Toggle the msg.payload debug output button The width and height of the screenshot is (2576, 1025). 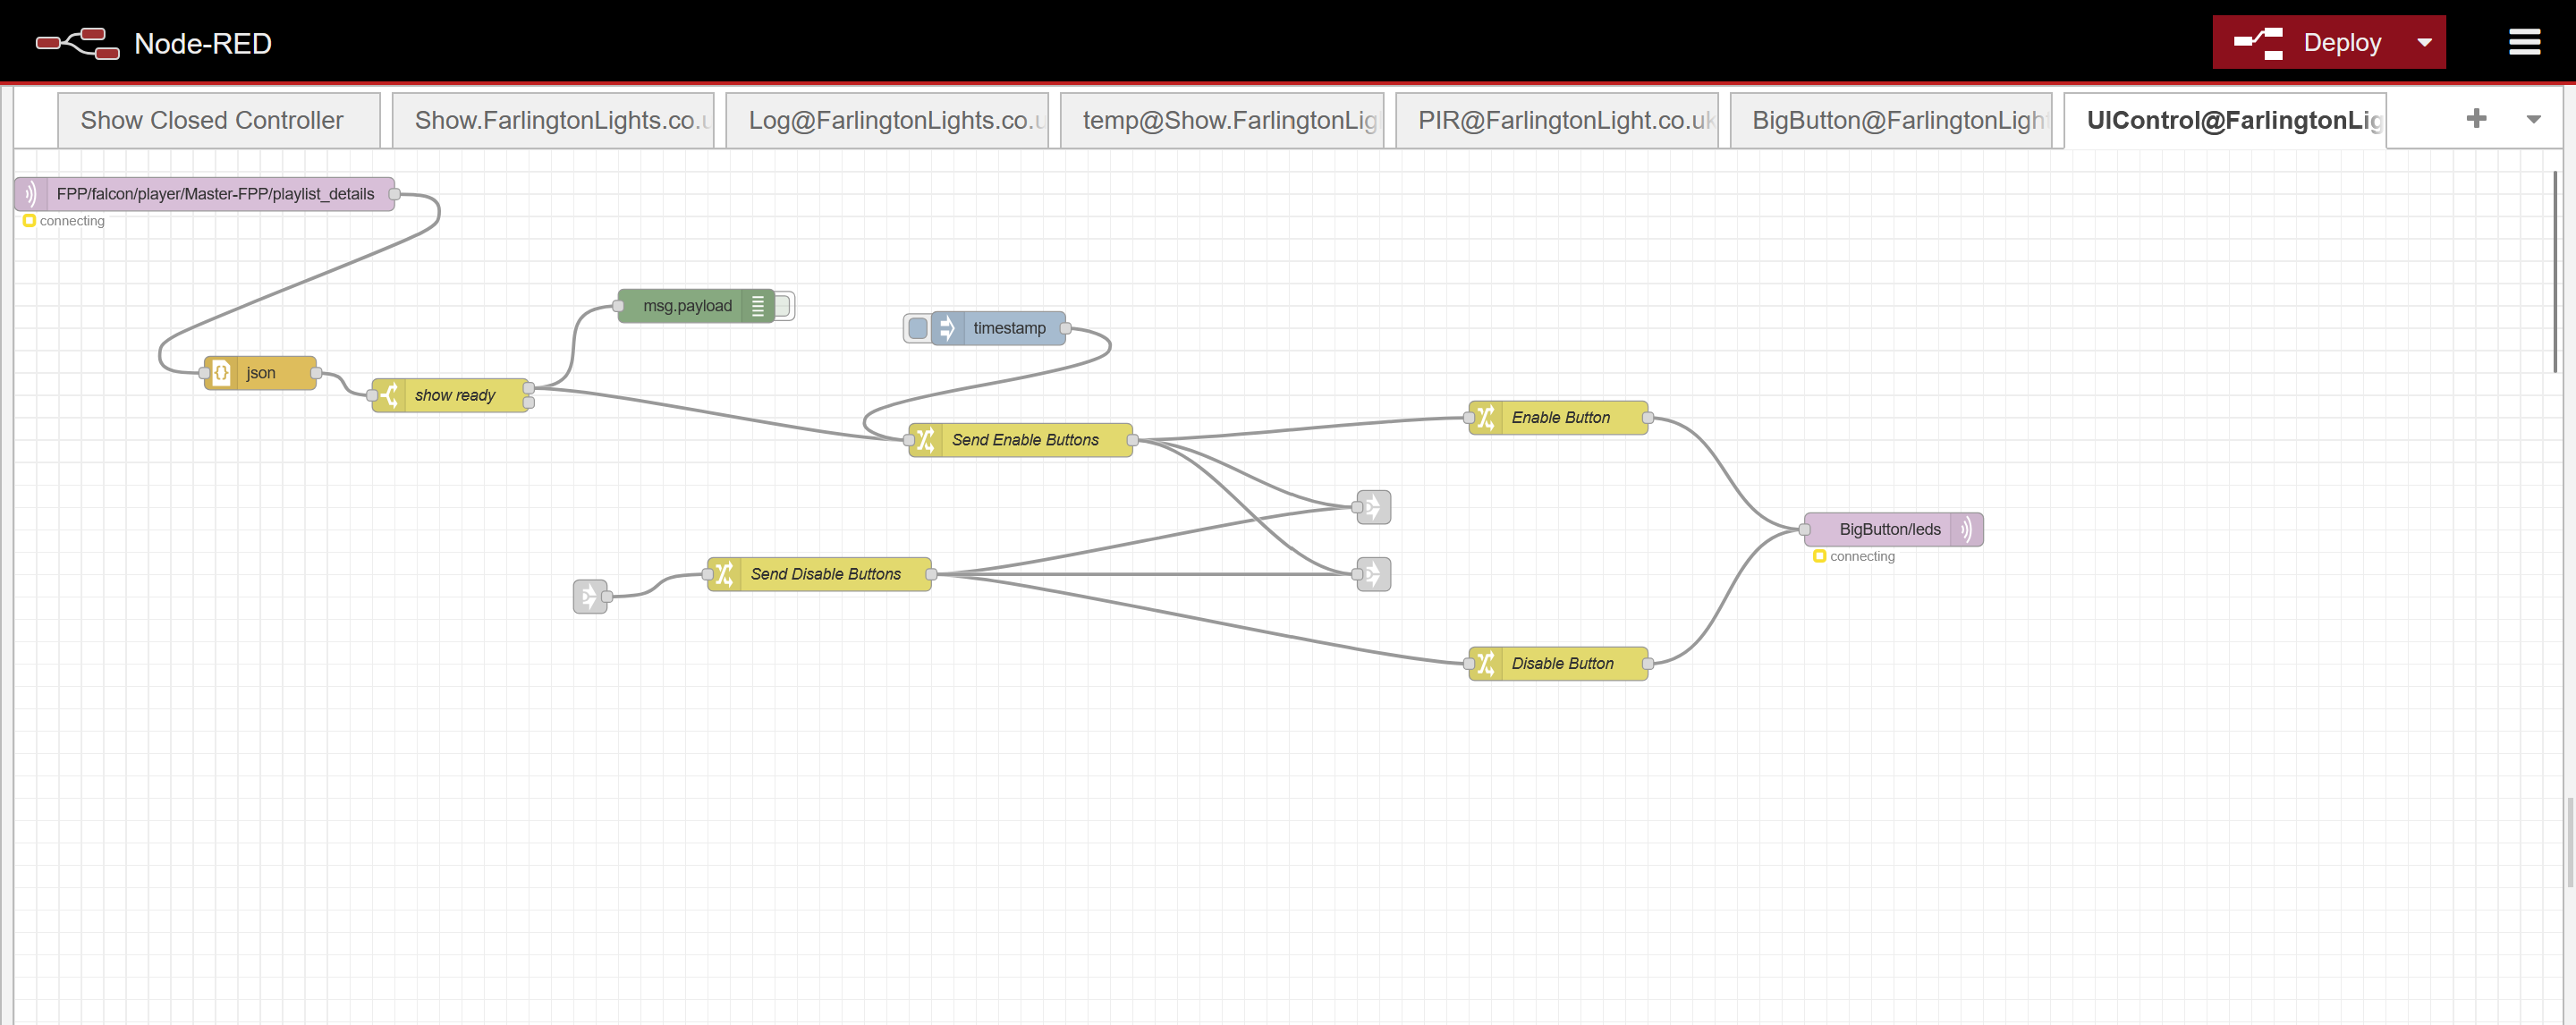[784, 306]
